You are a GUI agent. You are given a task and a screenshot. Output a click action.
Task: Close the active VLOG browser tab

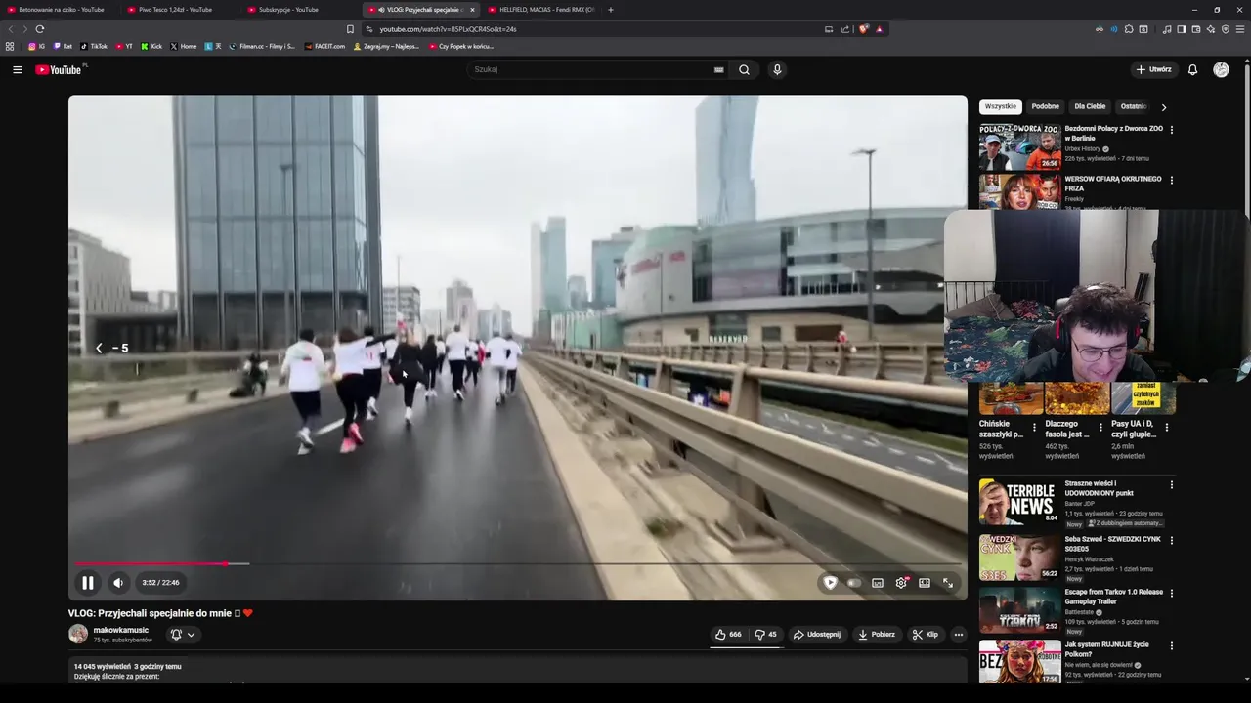point(472,10)
